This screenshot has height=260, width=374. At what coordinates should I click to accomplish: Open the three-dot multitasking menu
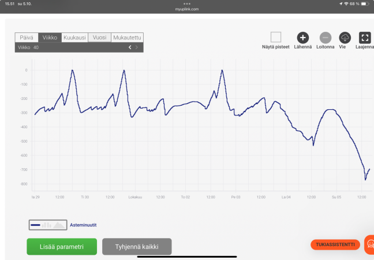pos(187,3)
